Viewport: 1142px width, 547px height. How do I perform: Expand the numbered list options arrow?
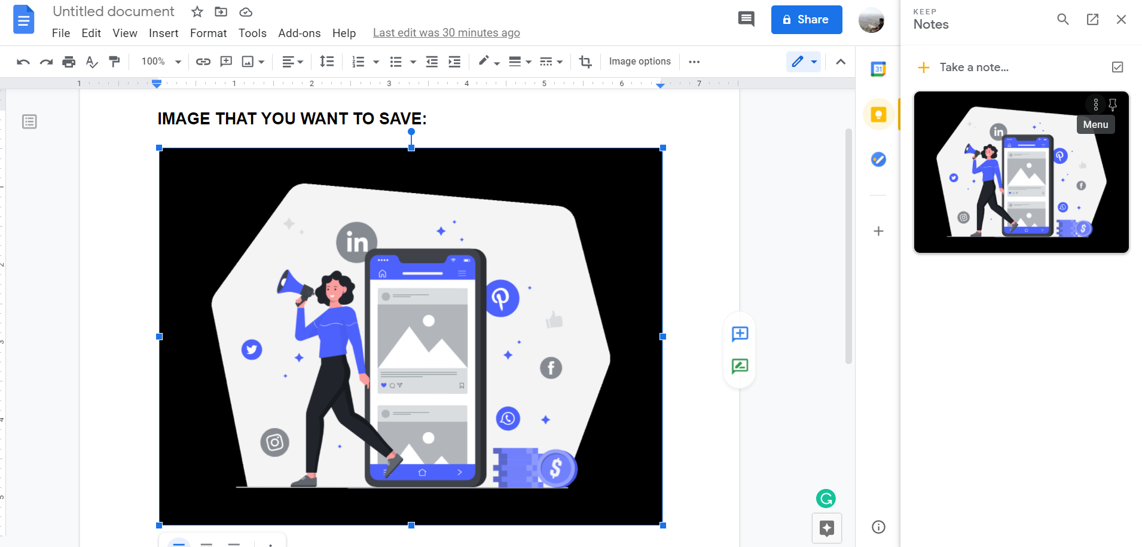[x=376, y=62]
